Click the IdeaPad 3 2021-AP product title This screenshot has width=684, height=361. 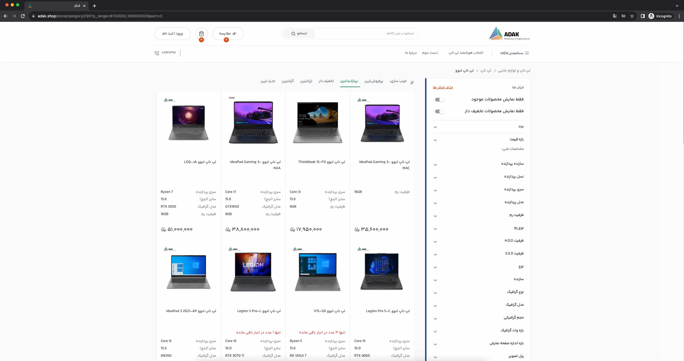tap(191, 311)
